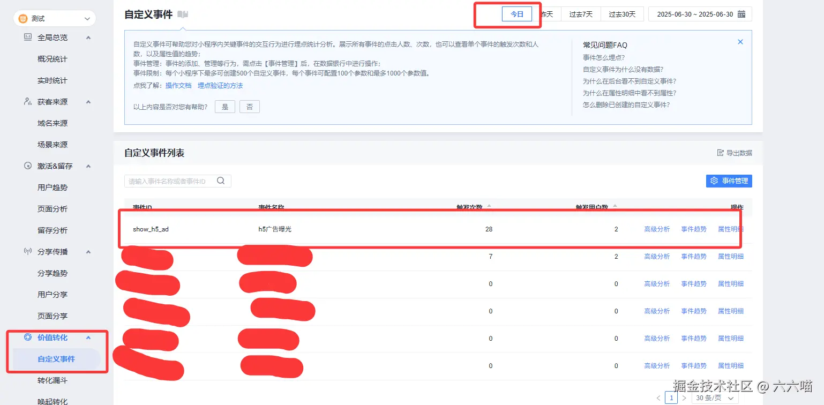824x405 pixels.
Task: Click 导出数据 export button
Action: tap(735, 153)
